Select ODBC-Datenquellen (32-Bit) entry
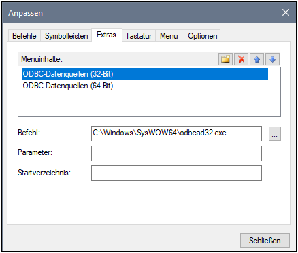Screen dimensions: 298x253 (145, 74)
